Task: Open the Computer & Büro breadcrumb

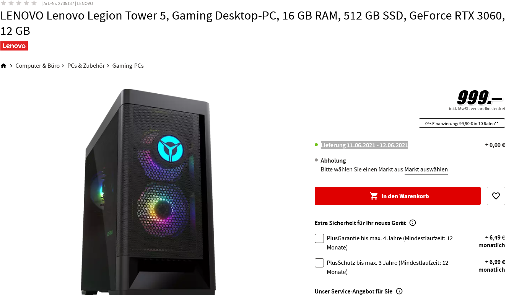Action: point(37,66)
